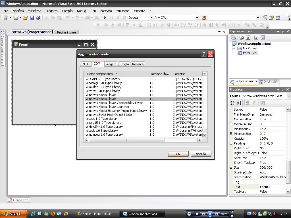Open Solution Explorer from the main toolbar icon

265,18
